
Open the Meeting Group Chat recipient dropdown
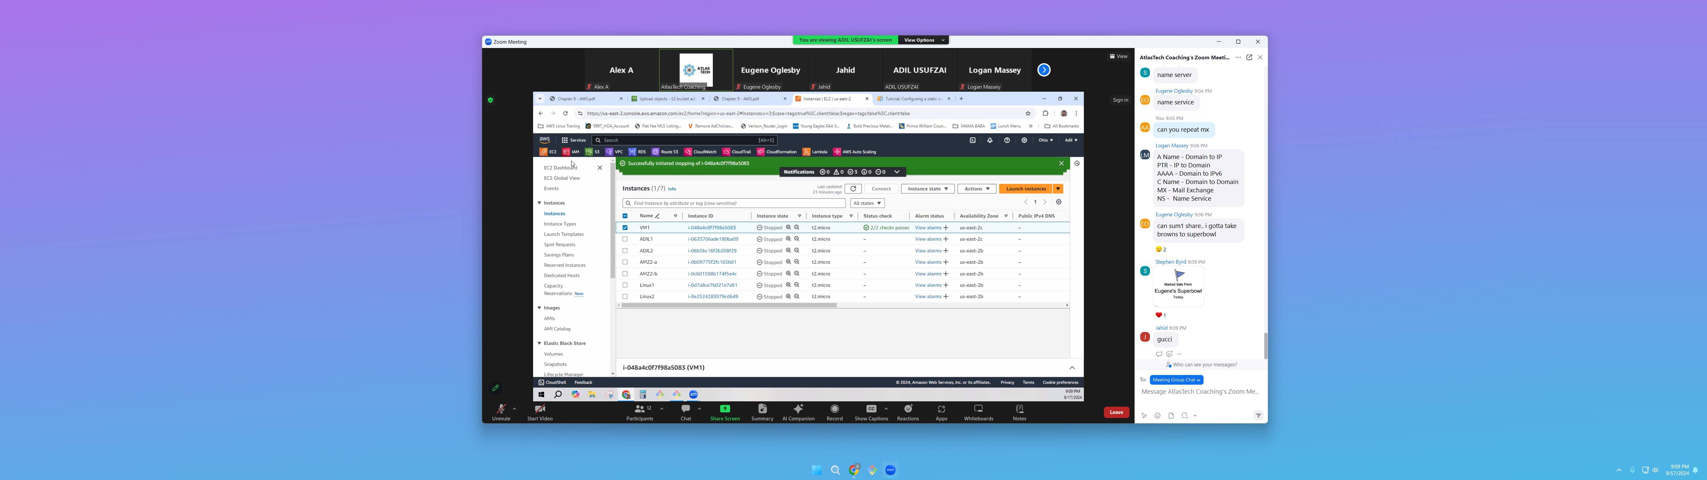[1176, 380]
